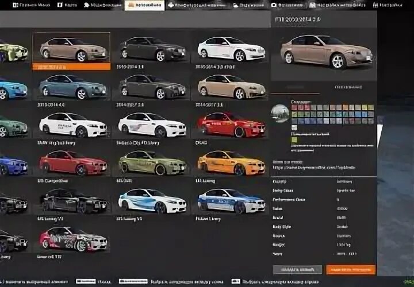414x287 pixels.
Task: Open the main menu item with the book icon
Action: [x=31, y=5]
